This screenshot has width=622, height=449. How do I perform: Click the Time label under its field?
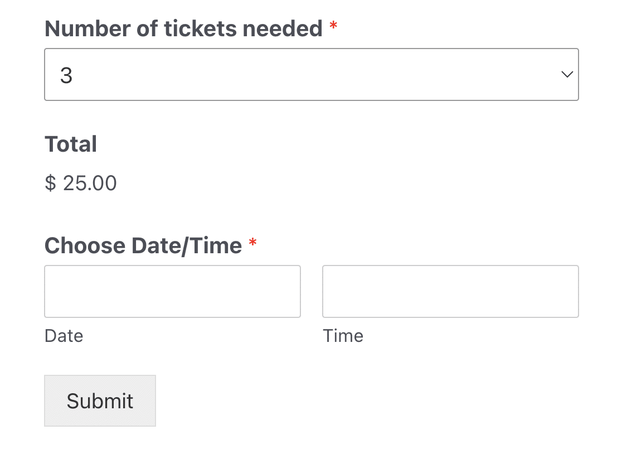click(343, 336)
